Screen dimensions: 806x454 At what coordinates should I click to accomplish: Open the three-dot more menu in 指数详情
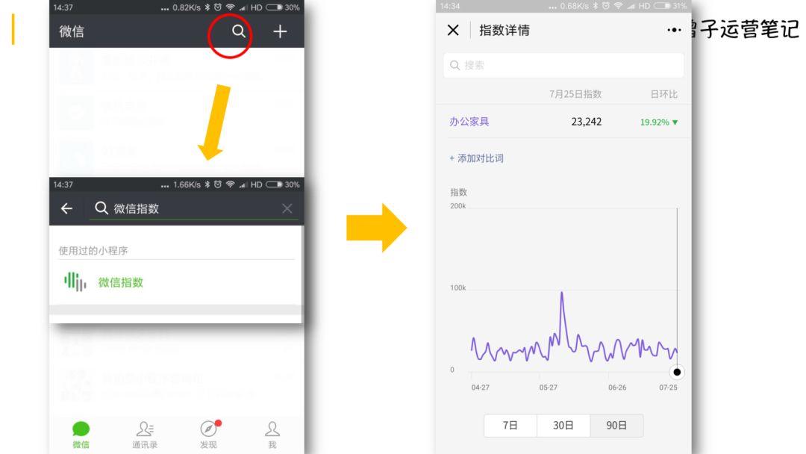tap(673, 31)
